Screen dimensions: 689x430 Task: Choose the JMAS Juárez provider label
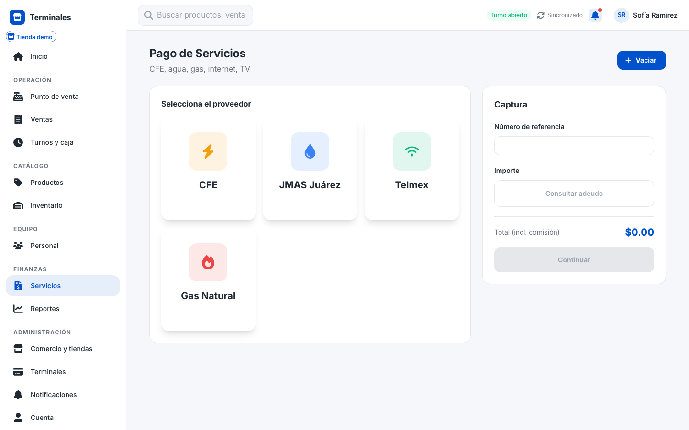pyautogui.click(x=310, y=185)
